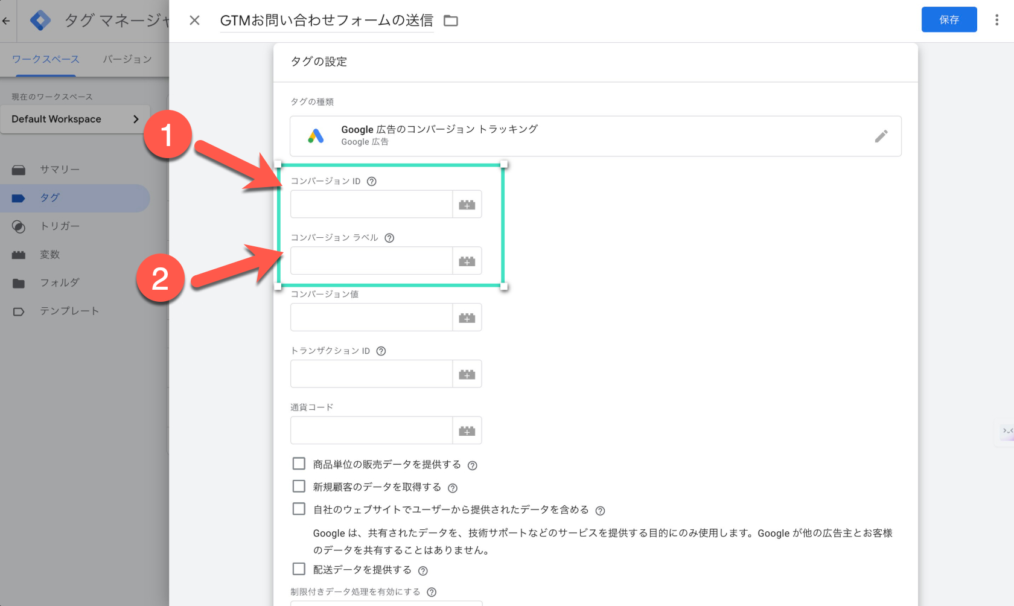Tick 自社のウェブサイトでユーザーから提供されたデータを含める checkbox

[x=299, y=509]
